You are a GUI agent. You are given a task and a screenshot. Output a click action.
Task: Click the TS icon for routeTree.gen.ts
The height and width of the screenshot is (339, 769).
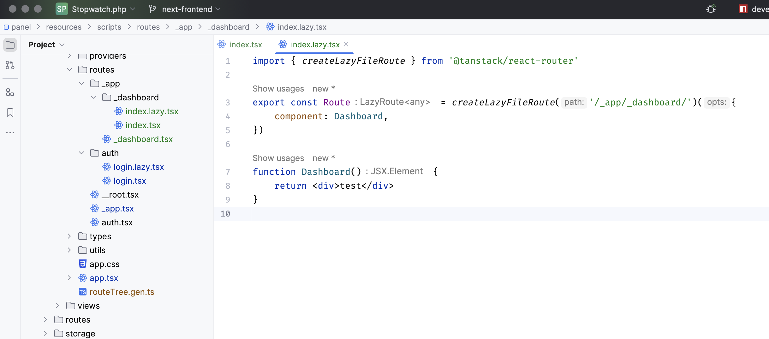[82, 292]
